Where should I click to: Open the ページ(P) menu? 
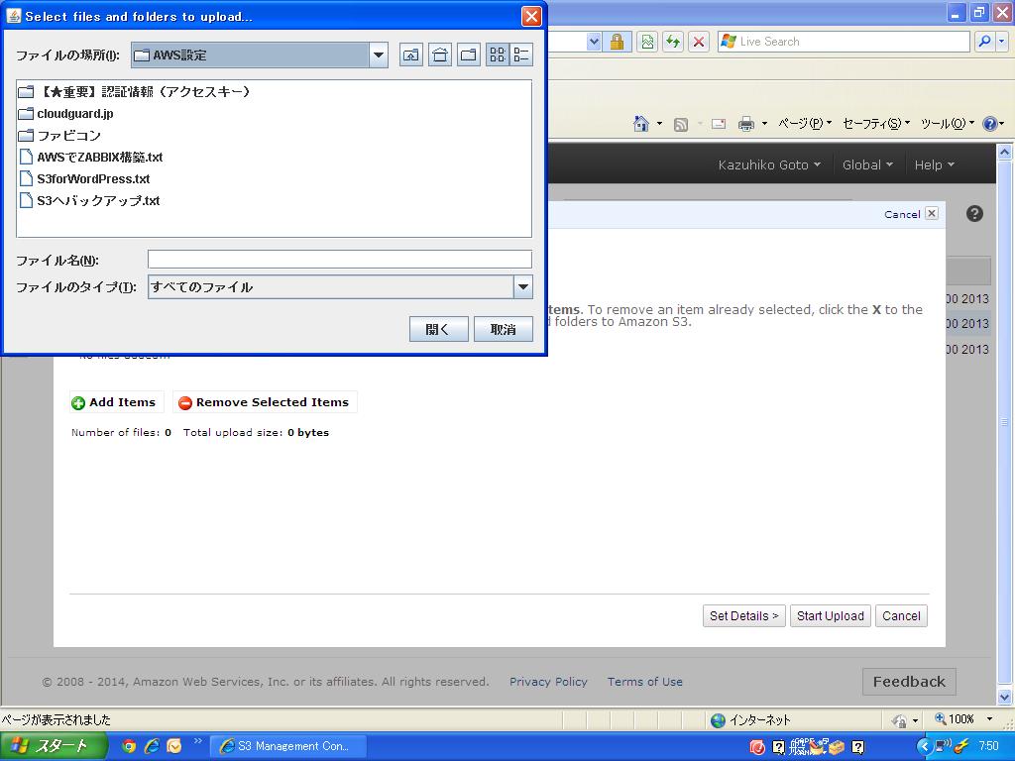[805, 124]
